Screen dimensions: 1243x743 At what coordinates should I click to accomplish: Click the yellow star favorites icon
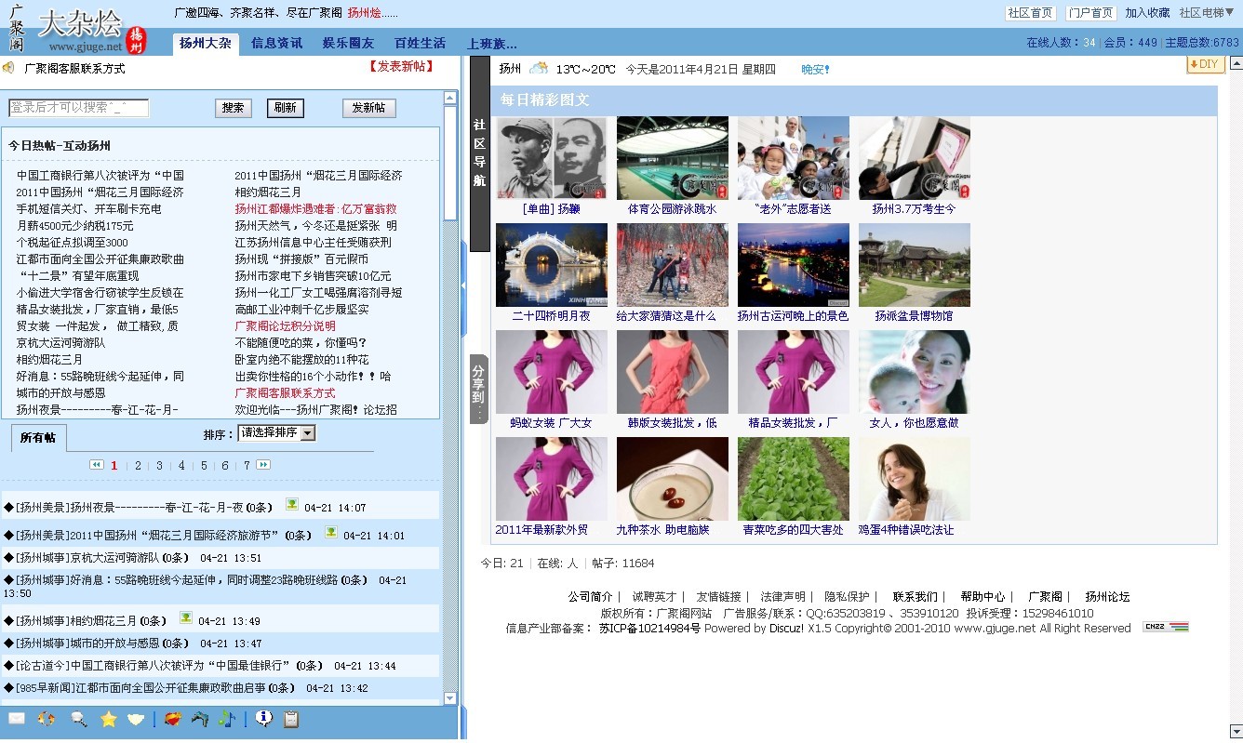[108, 719]
